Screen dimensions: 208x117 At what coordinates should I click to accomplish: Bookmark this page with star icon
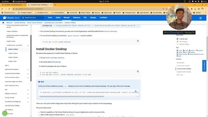tap(167, 9)
